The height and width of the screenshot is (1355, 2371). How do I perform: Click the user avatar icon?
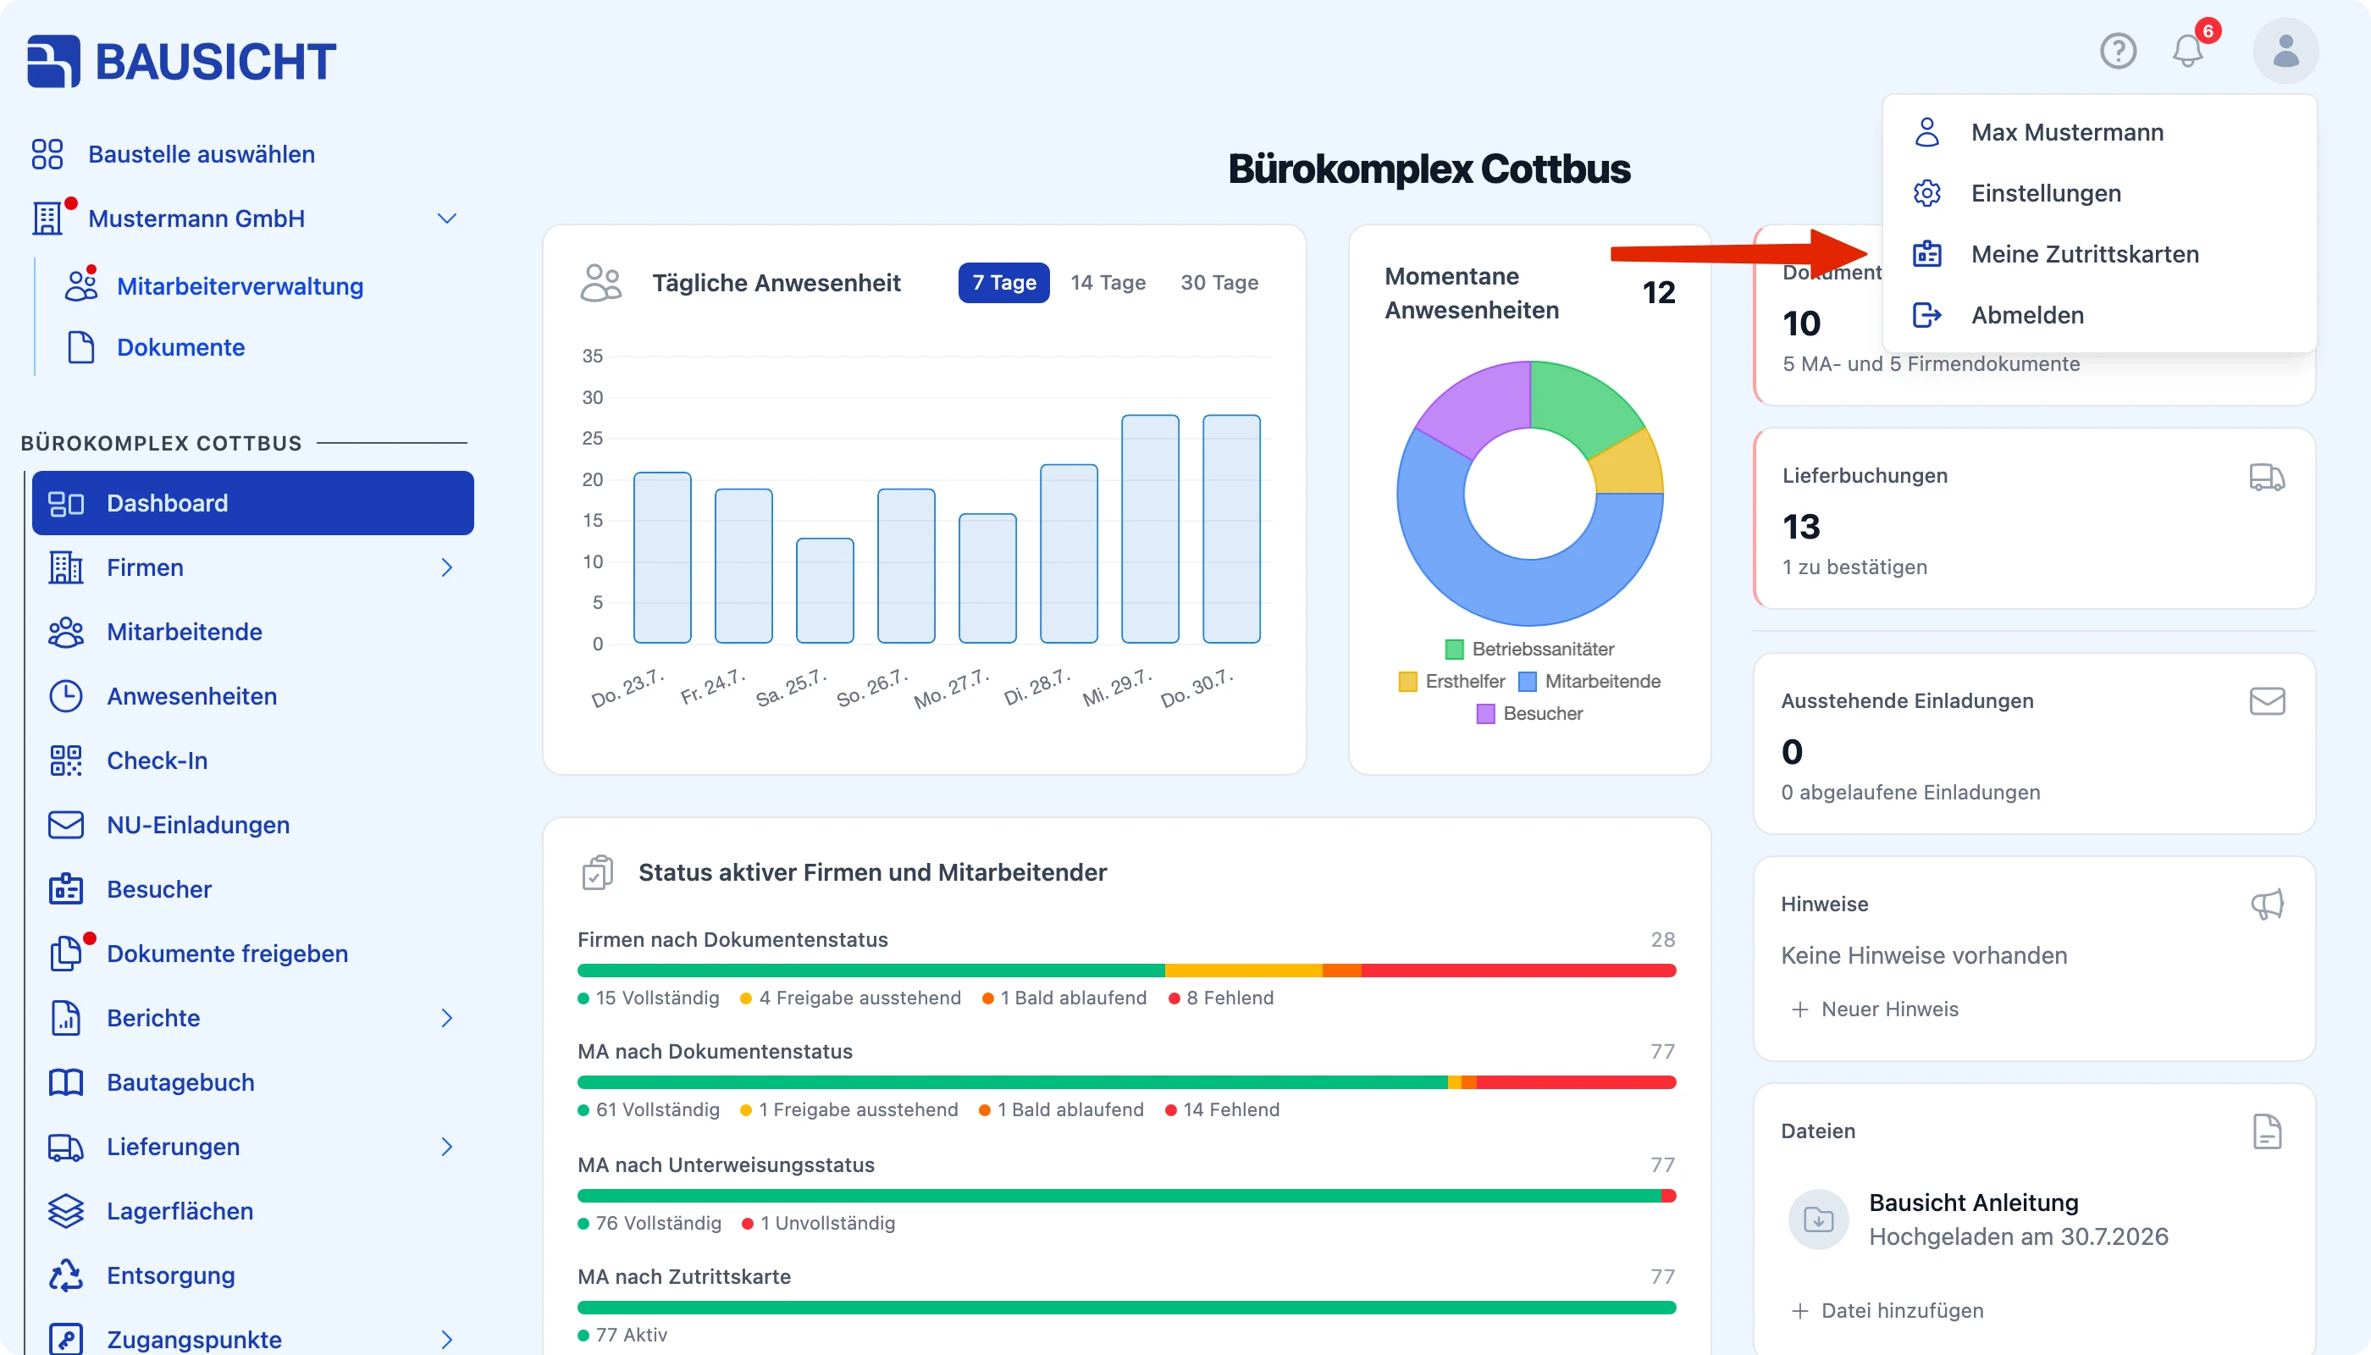[x=2285, y=50]
